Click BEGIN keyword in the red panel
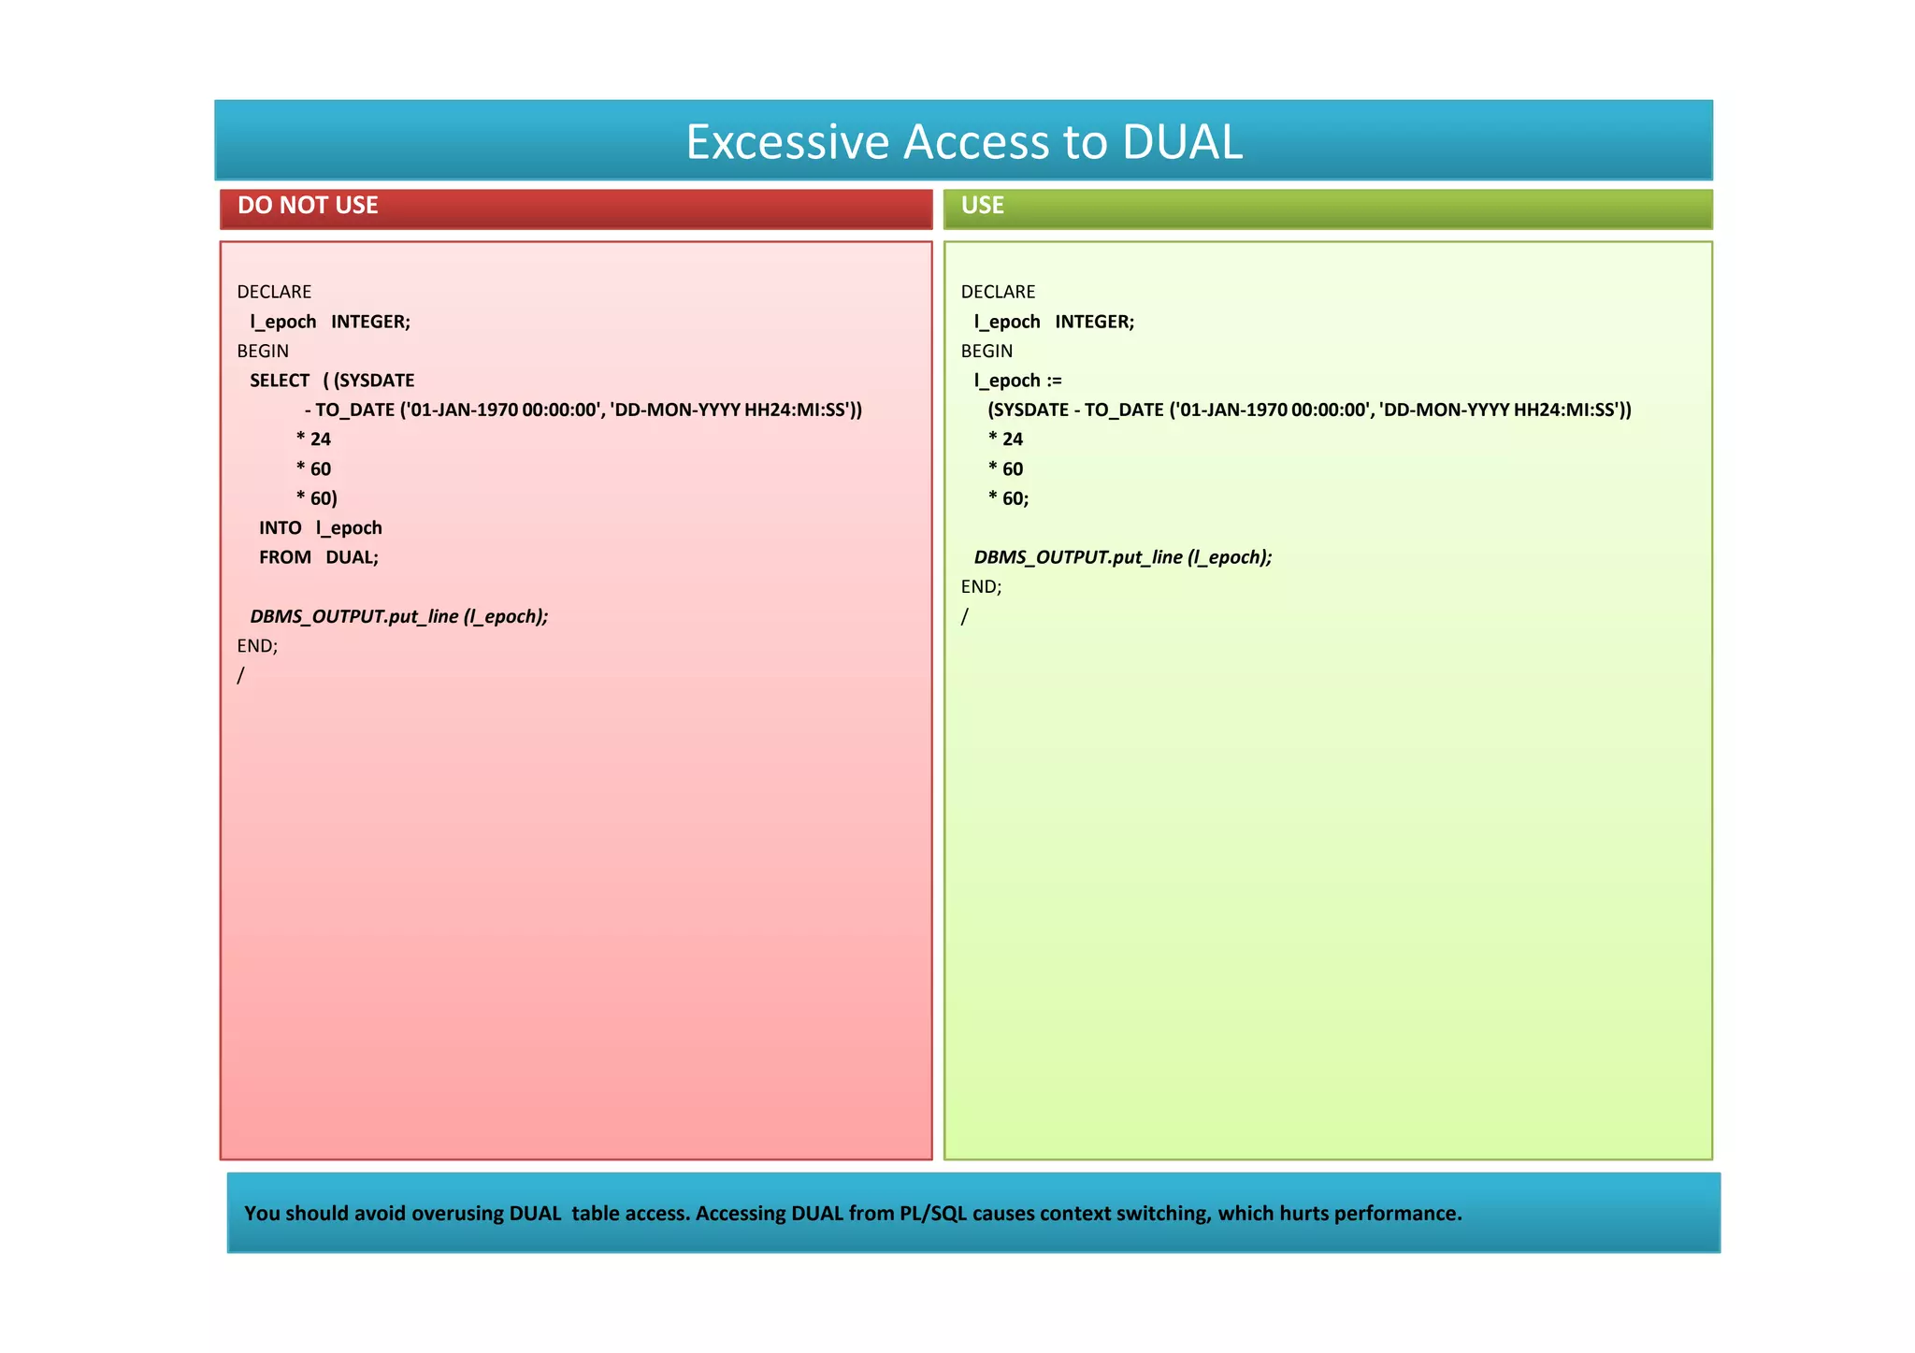This screenshot has height=1353, width=1915. pyautogui.click(x=263, y=351)
